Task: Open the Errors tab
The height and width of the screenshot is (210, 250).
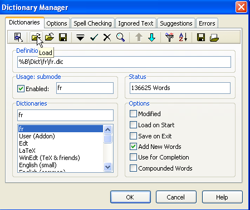Action: [207, 23]
